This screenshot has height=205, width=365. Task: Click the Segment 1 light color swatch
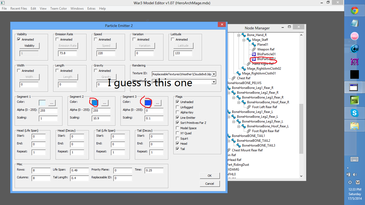coord(42,103)
